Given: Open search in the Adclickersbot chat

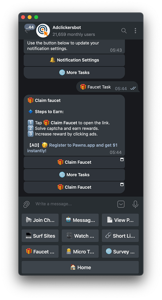Looking at the screenshot, I should pyautogui.click(x=124, y=31).
